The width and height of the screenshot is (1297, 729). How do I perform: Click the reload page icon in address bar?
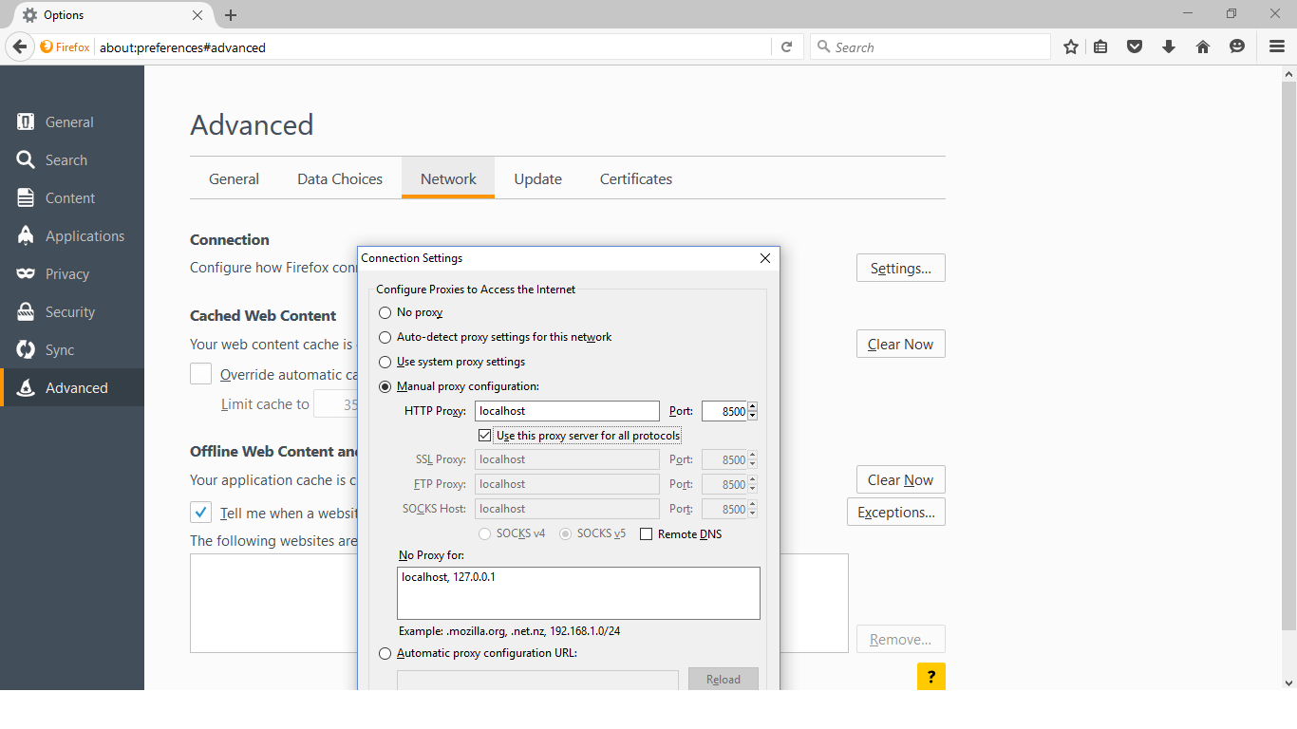[x=786, y=47]
